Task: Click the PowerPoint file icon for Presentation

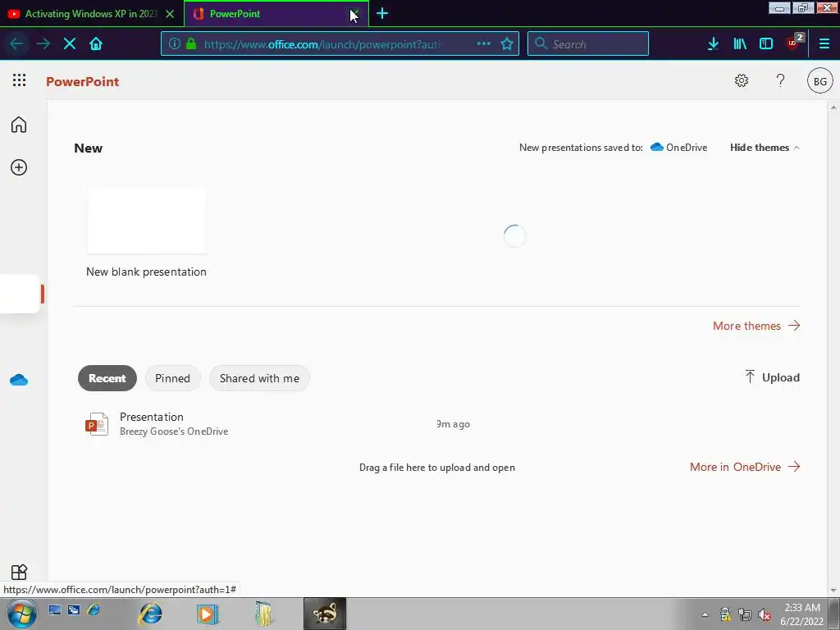Action: pyautogui.click(x=97, y=424)
